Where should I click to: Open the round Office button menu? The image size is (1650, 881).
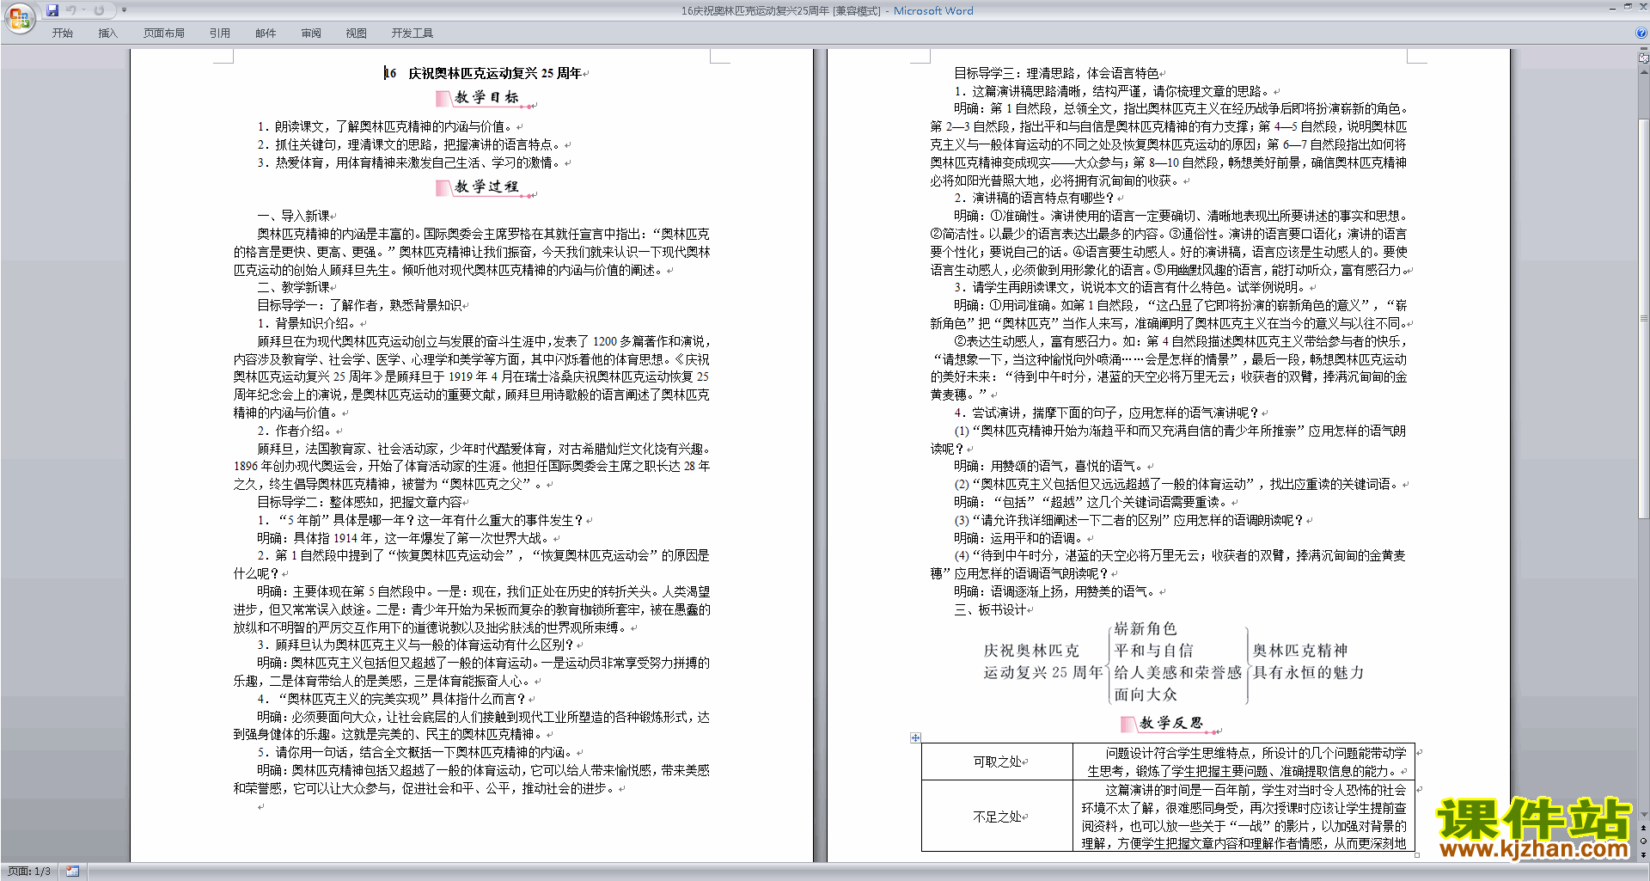pyautogui.click(x=19, y=17)
